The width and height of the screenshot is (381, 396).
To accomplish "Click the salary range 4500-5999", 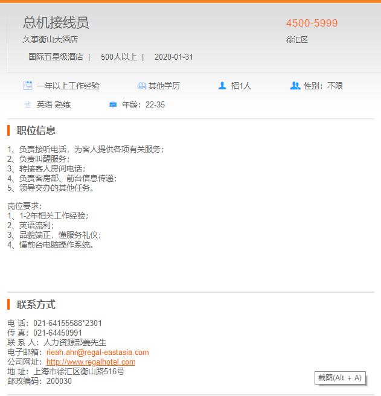I will [312, 23].
